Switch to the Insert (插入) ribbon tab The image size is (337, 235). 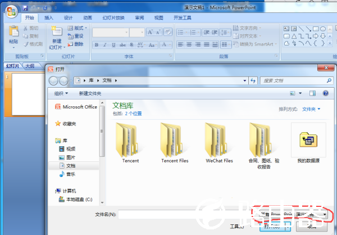[48, 17]
